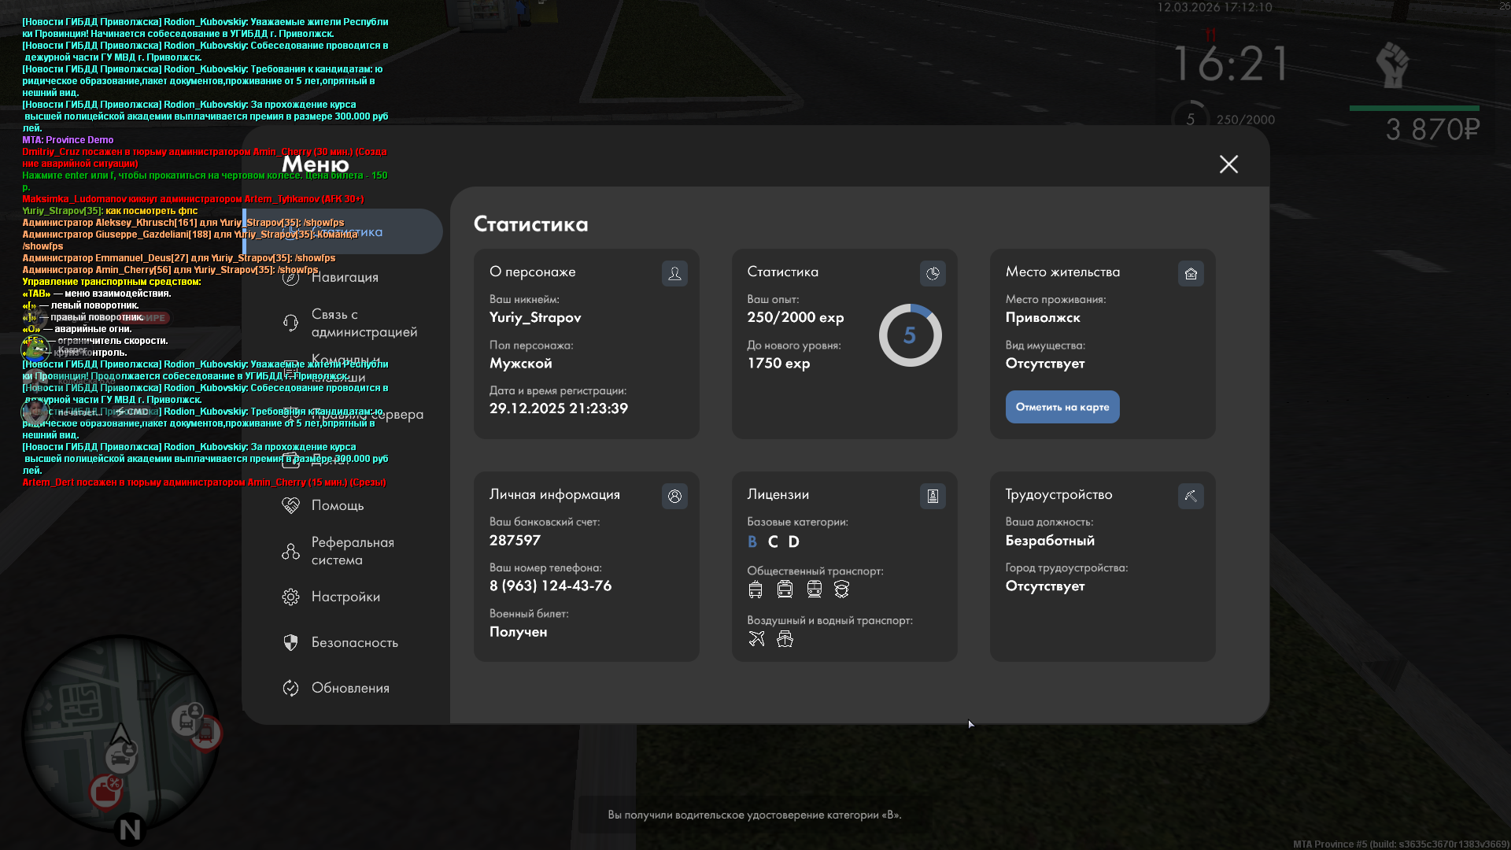Click the pie chart icon in Статистика card

click(x=933, y=273)
